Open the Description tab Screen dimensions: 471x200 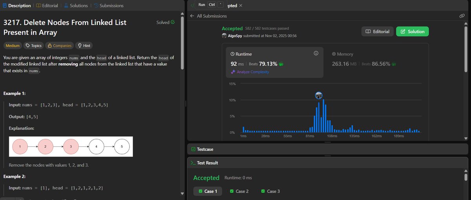point(16,5)
